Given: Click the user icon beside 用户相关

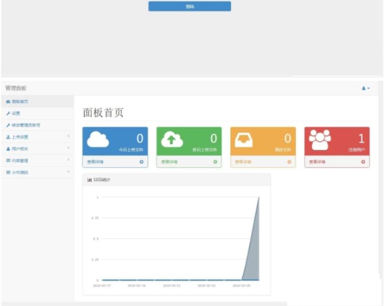Looking at the screenshot, I should coord(8,149).
